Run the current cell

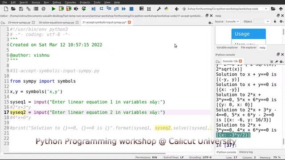(61, 9)
